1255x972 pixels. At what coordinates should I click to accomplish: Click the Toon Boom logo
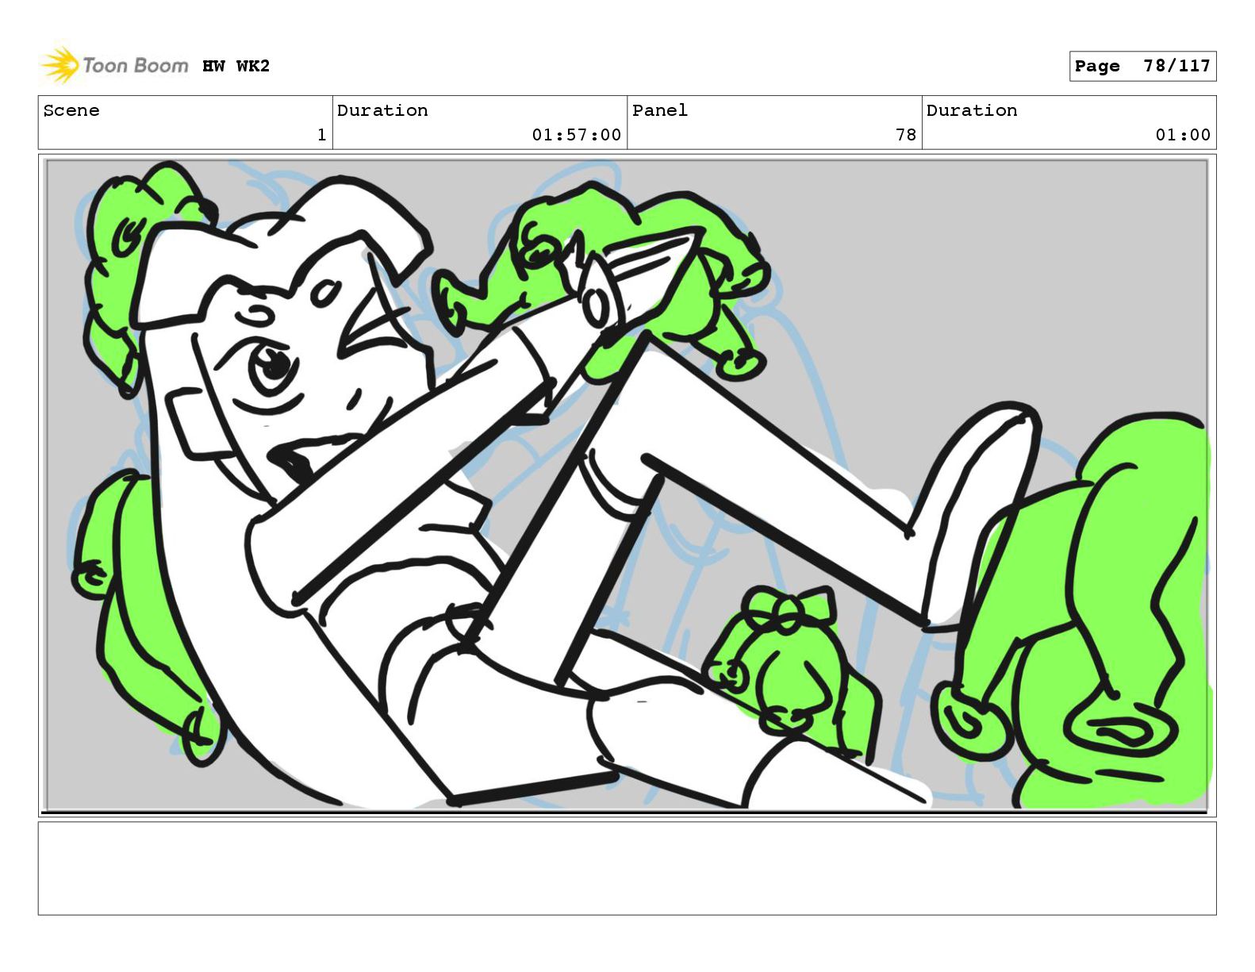[114, 65]
